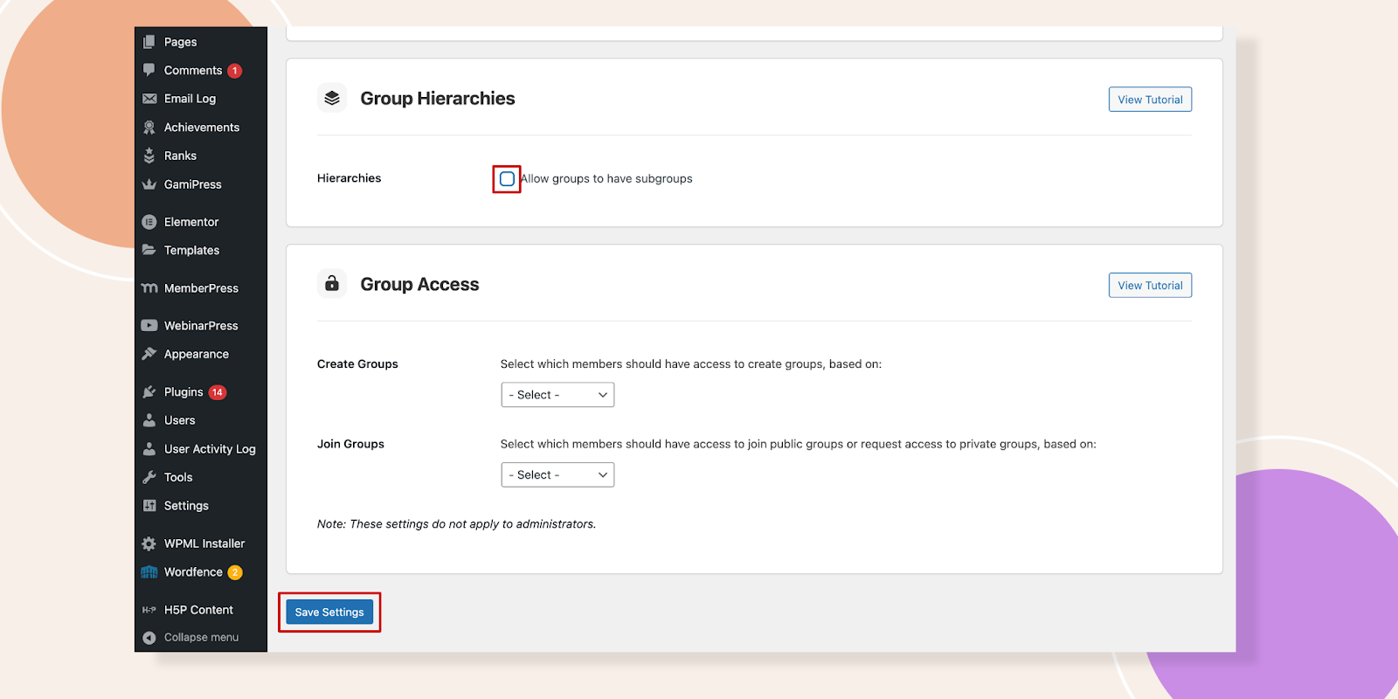Click the red Comments count badge

click(235, 71)
